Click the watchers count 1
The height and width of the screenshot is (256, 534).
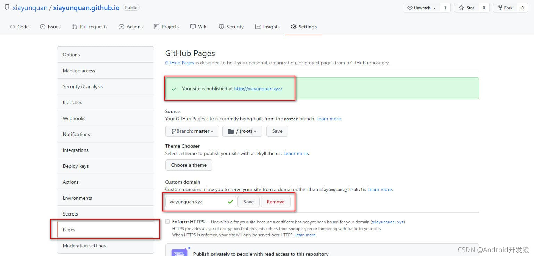(445, 8)
